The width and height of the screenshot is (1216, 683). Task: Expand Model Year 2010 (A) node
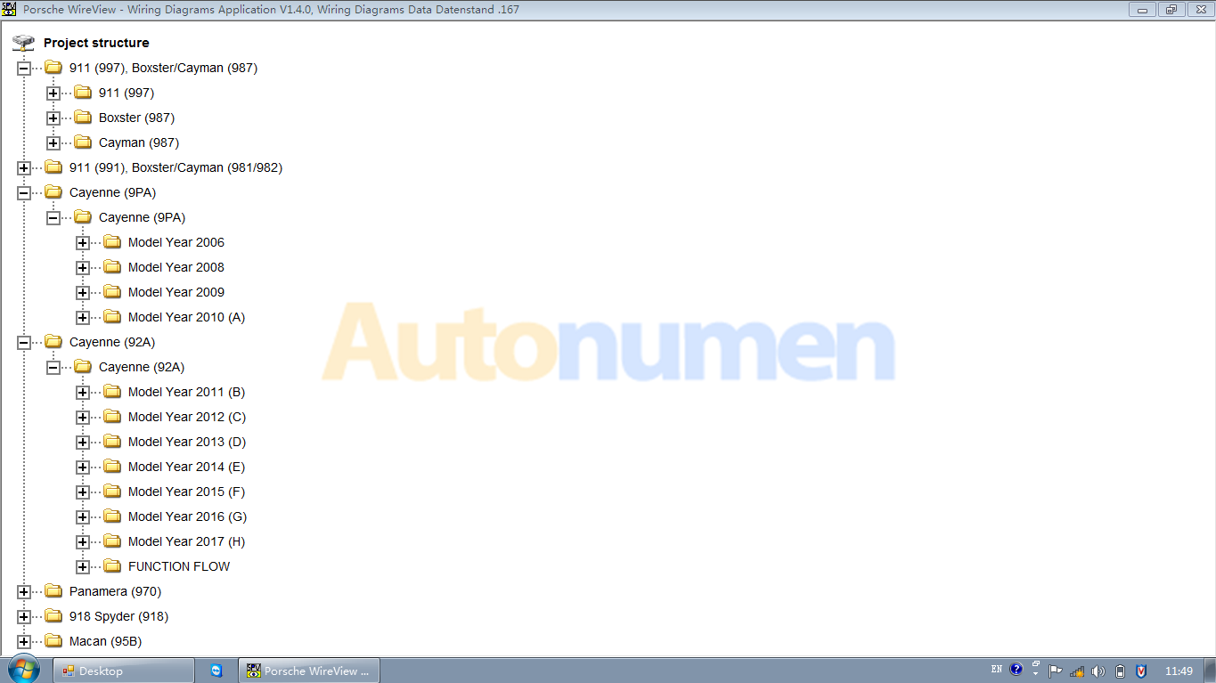tap(83, 317)
